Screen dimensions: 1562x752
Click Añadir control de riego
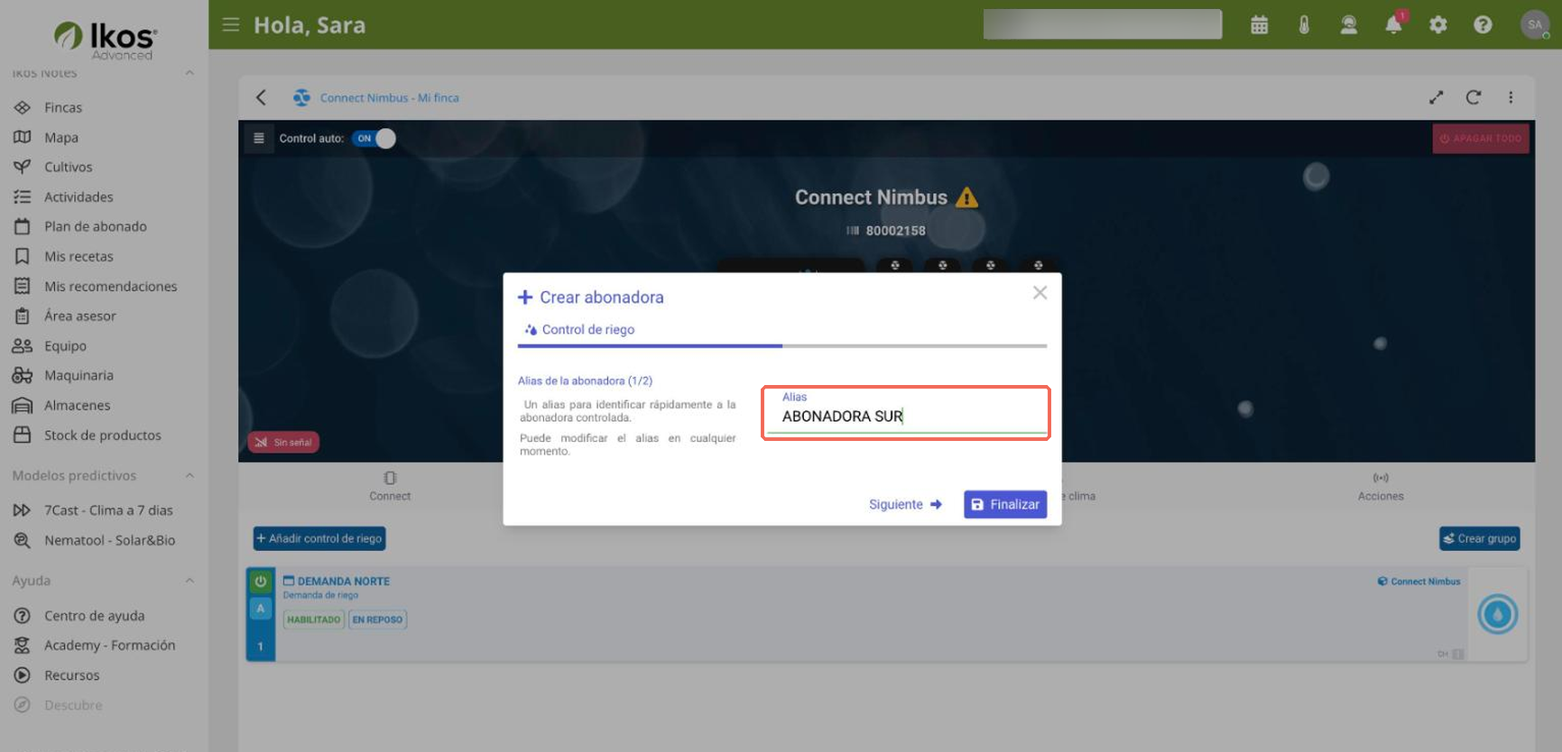[x=319, y=538]
